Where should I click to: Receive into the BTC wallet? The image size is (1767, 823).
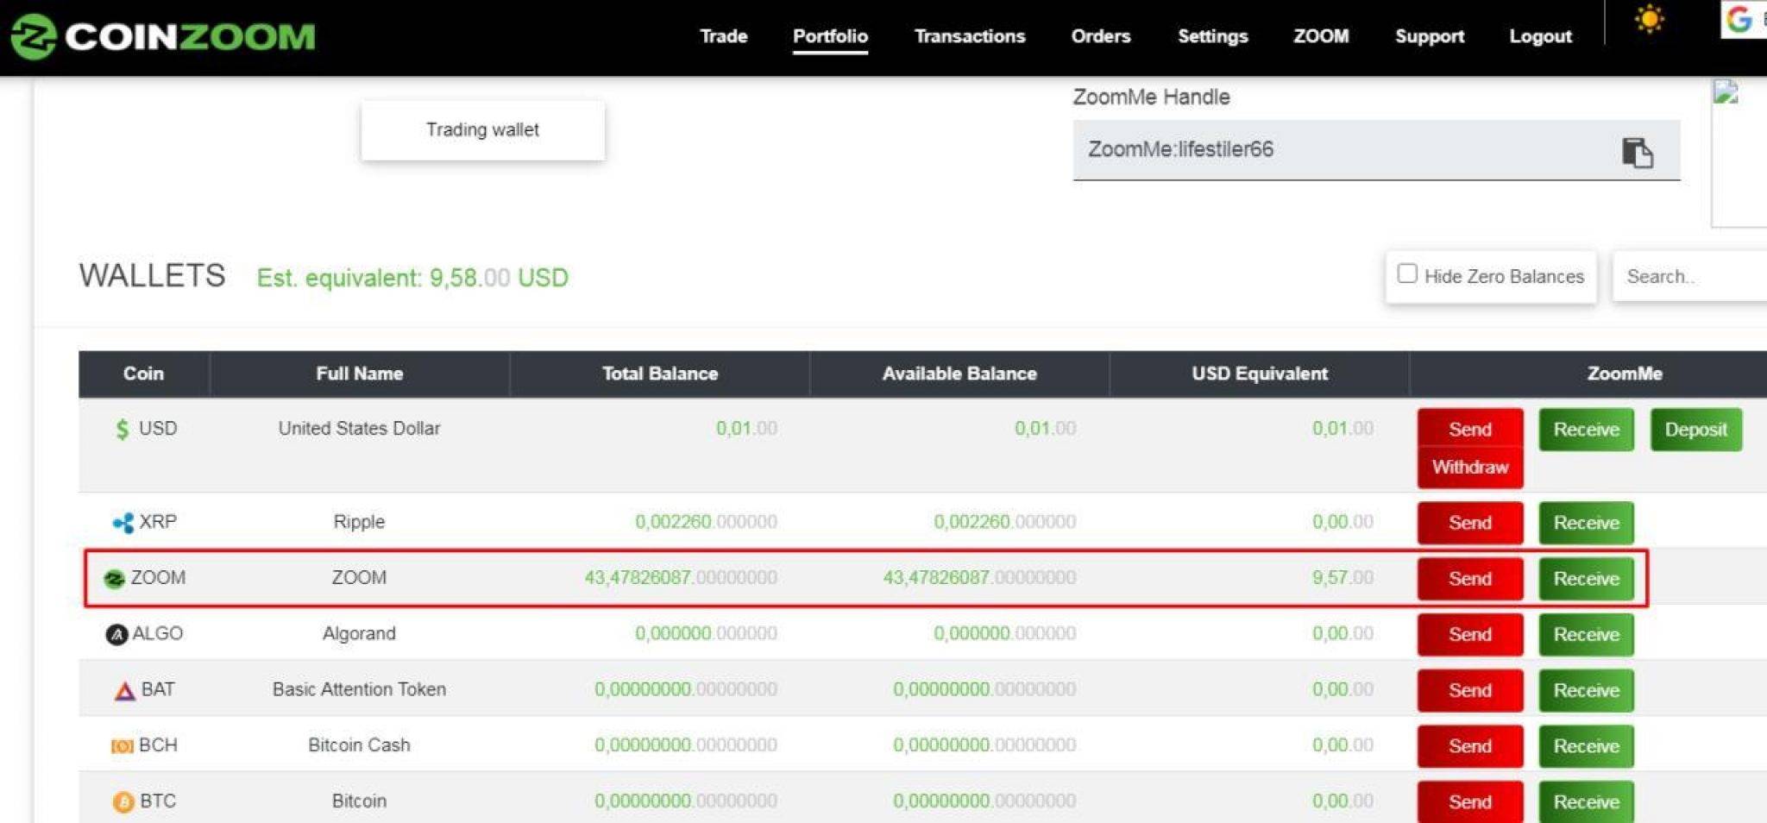[x=1586, y=802]
